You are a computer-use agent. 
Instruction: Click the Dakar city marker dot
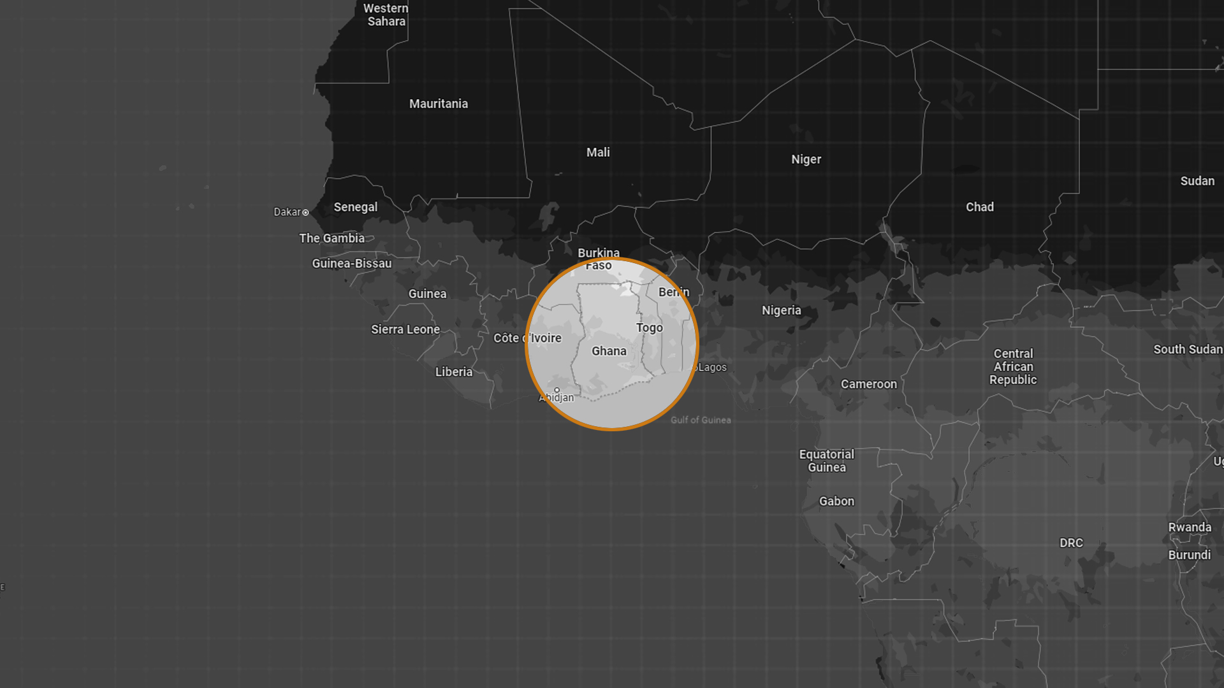(x=305, y=213)
